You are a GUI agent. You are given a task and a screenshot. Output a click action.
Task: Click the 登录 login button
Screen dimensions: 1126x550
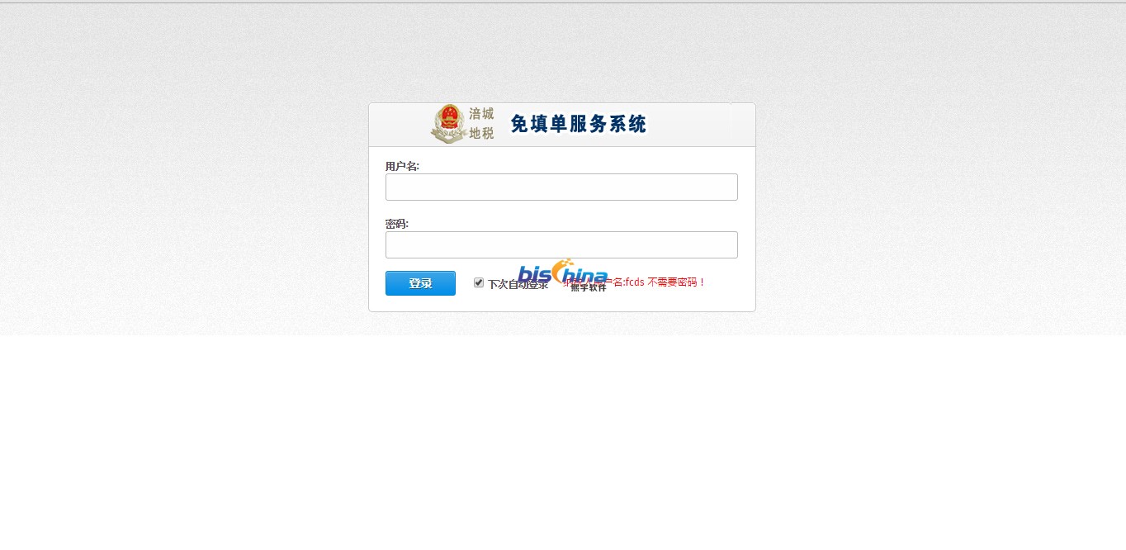pyautogui.click(x=420, y=283)
